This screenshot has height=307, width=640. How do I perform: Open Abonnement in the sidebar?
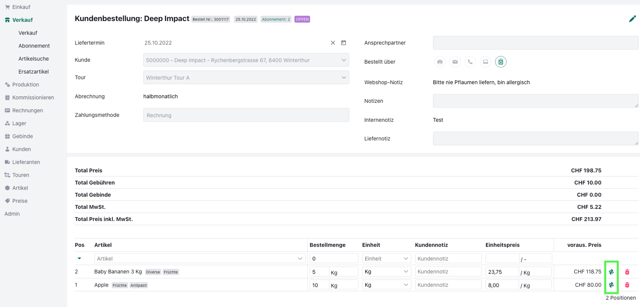(34, 46)
